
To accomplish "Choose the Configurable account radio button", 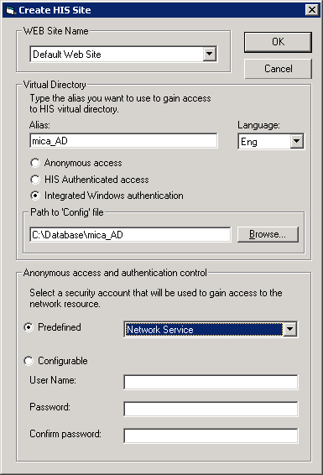I will (x=29, y=361).
